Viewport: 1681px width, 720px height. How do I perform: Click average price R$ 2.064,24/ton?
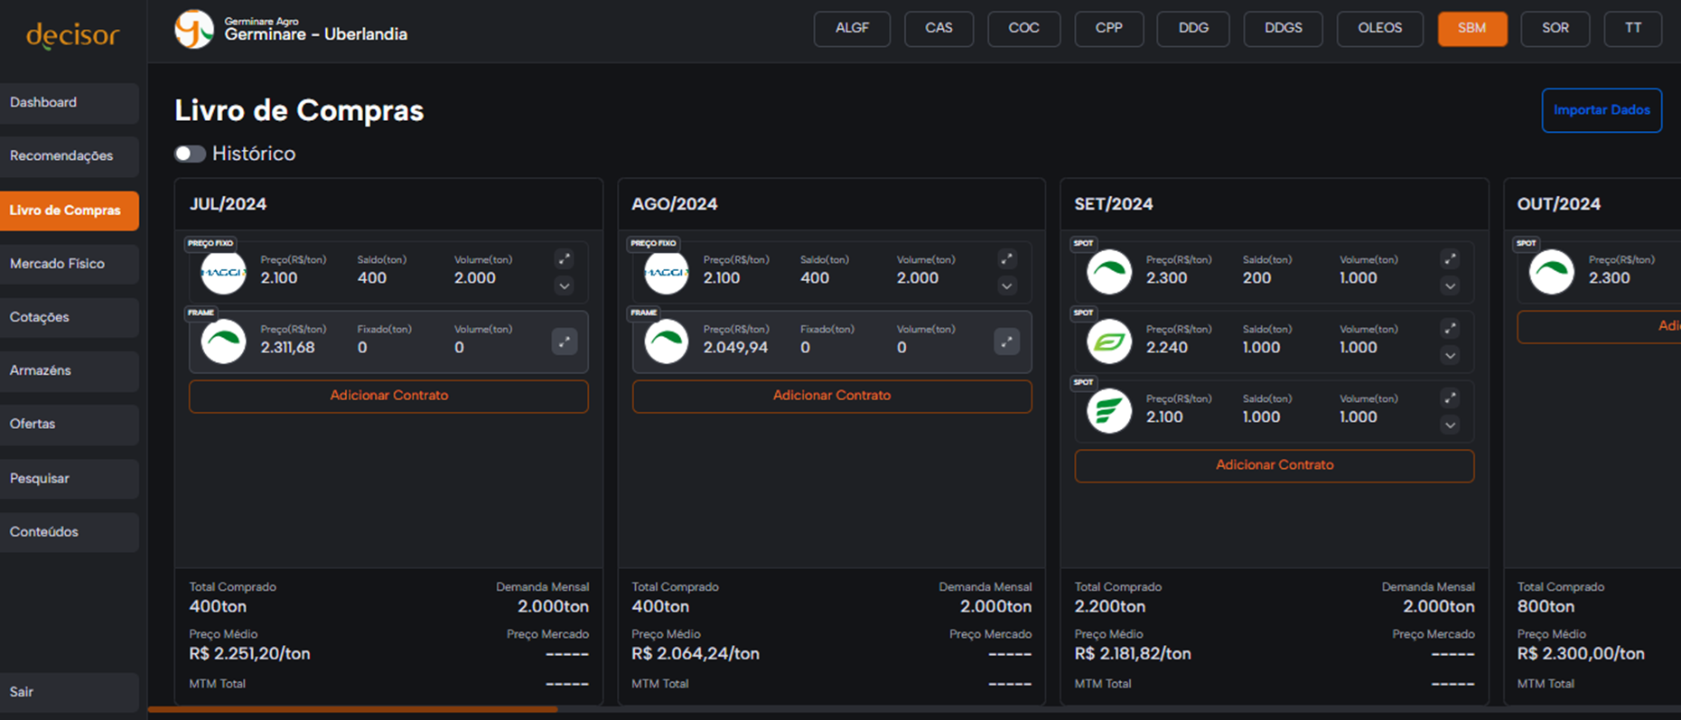tap(696, 654)
